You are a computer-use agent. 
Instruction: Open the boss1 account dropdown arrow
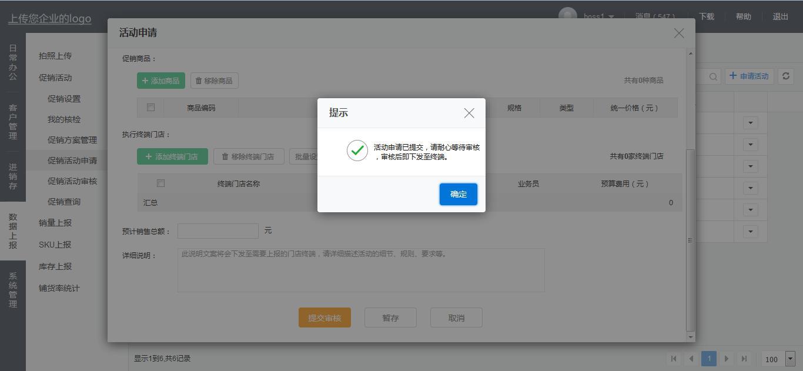pyautogui.click(x=611, y=17)
